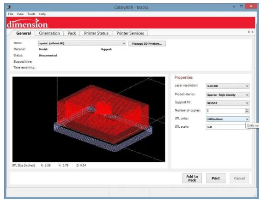Click the Time remaining label

point(24,68)
